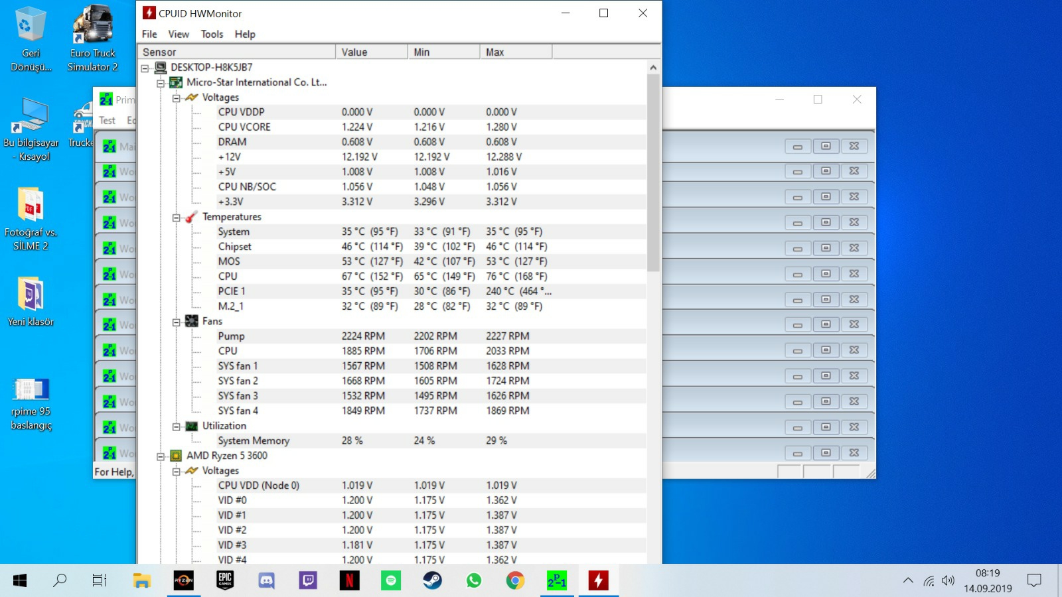Open the File menu in HWMonitor

pos(149,34)
